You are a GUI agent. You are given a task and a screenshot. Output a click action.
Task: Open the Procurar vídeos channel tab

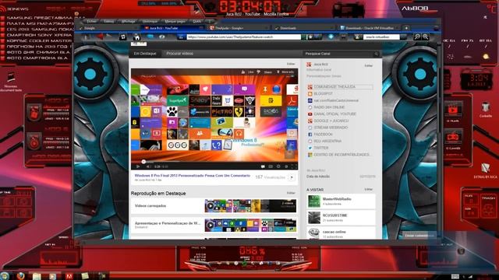coord(179,54)
